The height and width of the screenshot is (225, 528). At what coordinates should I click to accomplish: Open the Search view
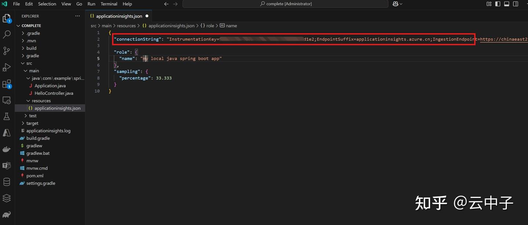tap(7, 34)
